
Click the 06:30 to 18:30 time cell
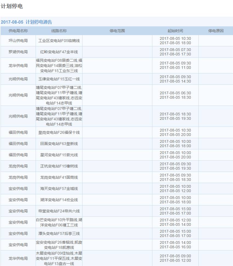click(175, 95)
